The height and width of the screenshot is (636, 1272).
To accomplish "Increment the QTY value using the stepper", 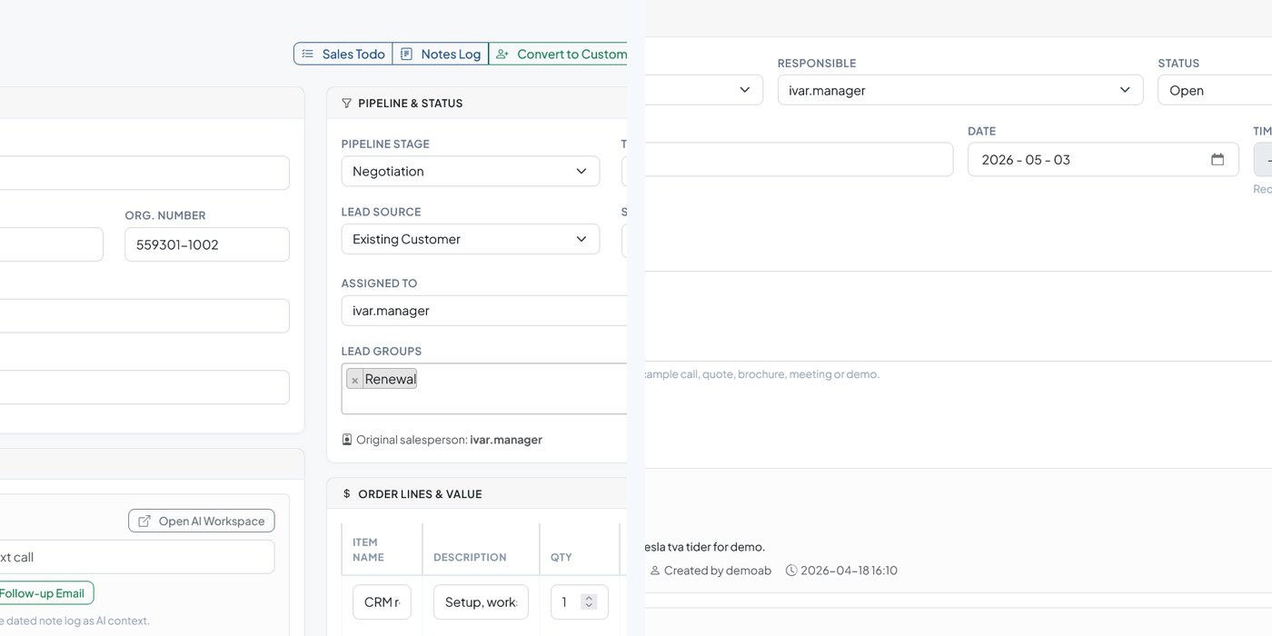I will [x=589, y=596].
